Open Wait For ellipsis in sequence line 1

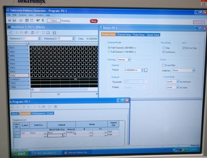pos(45,133)
